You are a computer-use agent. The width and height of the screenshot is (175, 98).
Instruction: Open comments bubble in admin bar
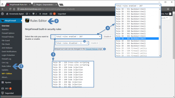pos(35,14)
